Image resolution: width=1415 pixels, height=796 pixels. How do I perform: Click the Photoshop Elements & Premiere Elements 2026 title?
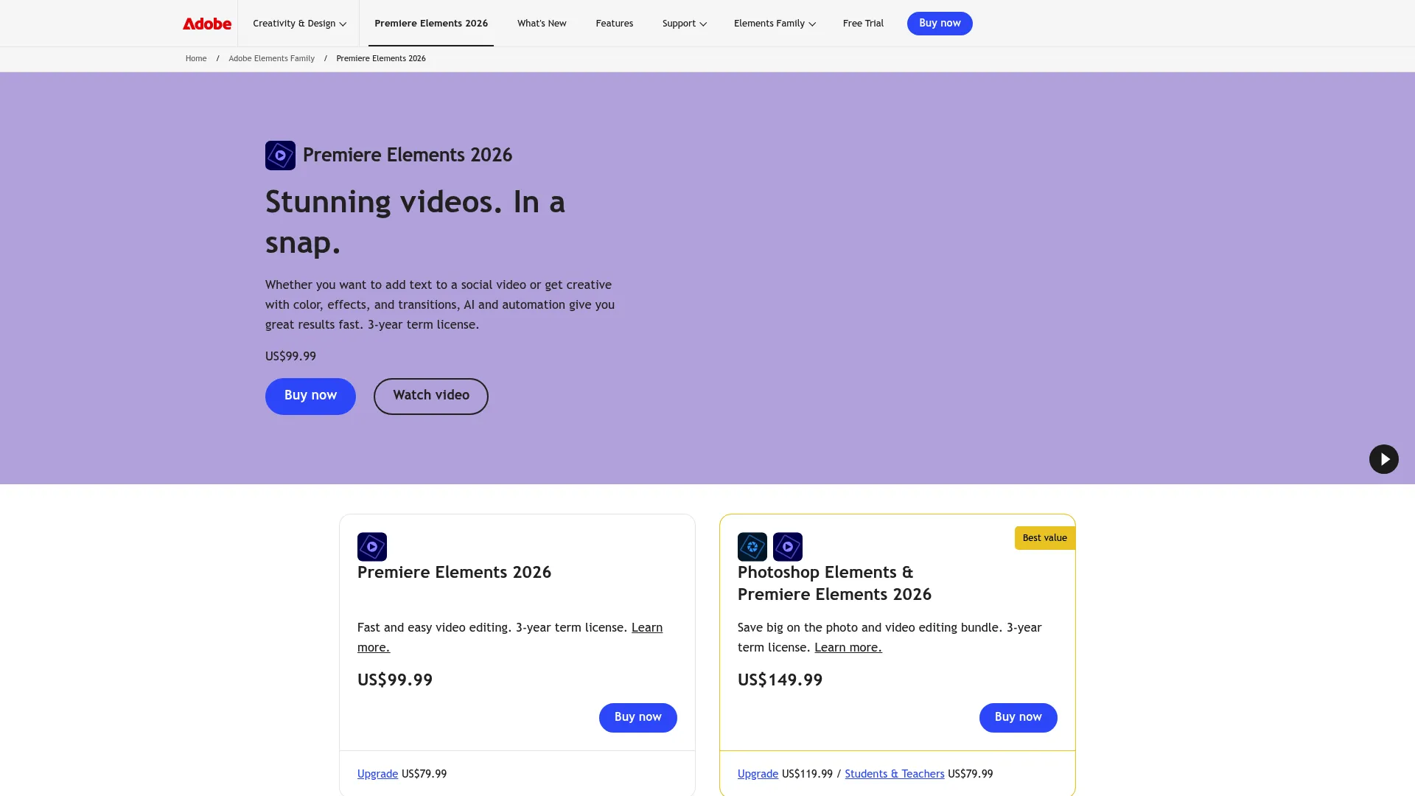[834, 584]
